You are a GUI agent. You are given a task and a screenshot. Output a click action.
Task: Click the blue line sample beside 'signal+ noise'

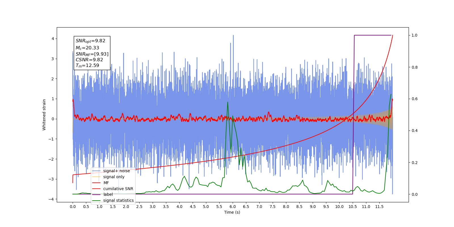tap(96, 171)
